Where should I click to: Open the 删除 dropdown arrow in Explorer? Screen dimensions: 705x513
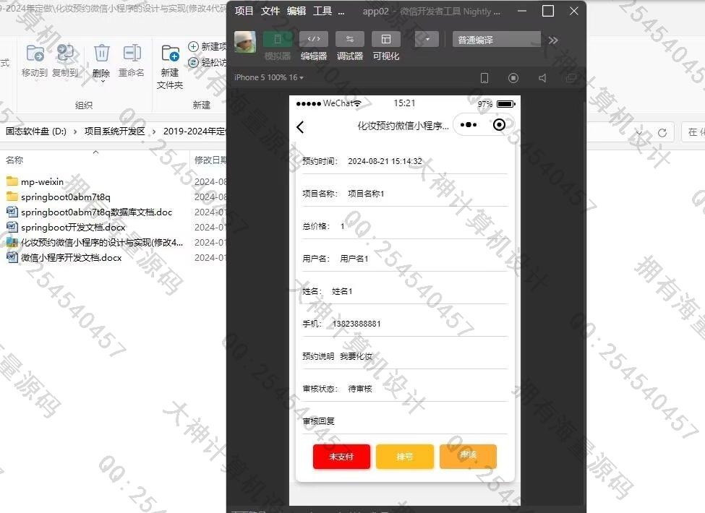pos(103,82)
